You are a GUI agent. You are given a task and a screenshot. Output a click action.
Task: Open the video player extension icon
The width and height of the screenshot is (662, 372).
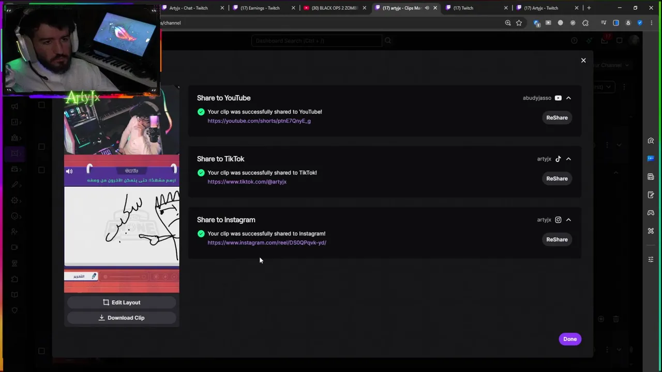click(548, 23)
